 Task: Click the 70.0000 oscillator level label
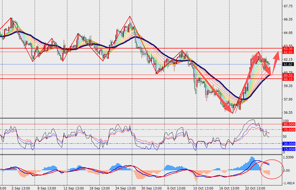point(289,130)
